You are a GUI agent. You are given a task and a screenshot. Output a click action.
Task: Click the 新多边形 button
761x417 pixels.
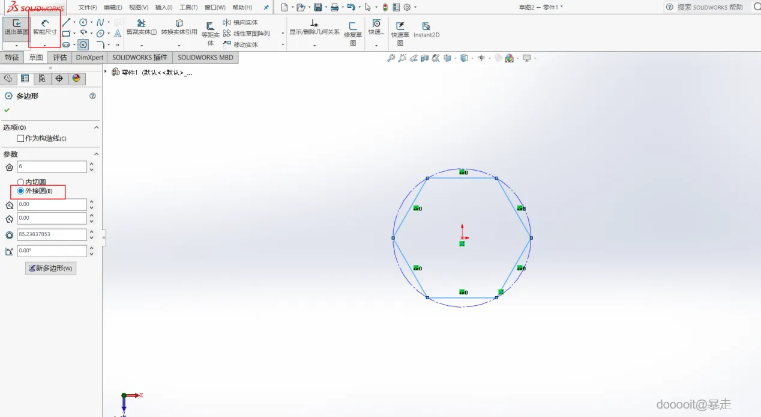[50, 268]
